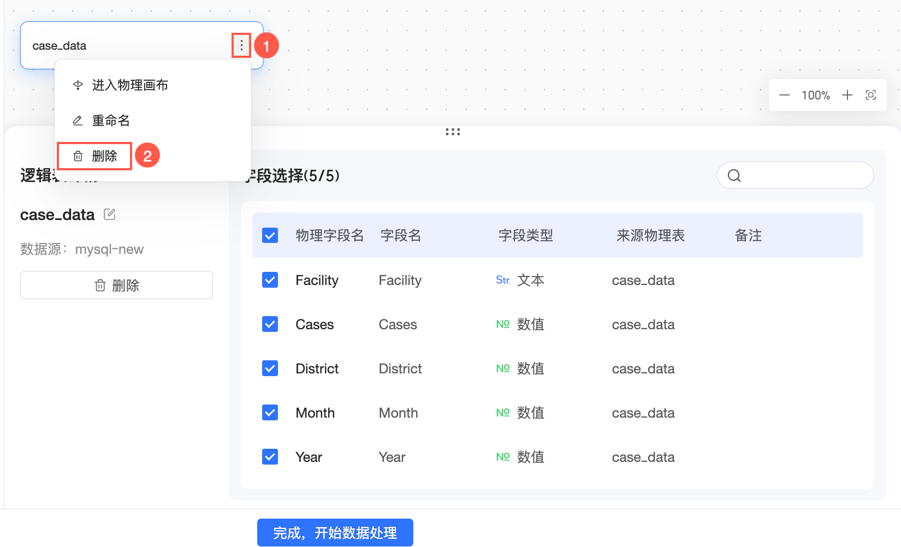Click the 物理字段名 column header
Image resolution: width=901 pixels, height=547 pixels.
coord(330,235)
